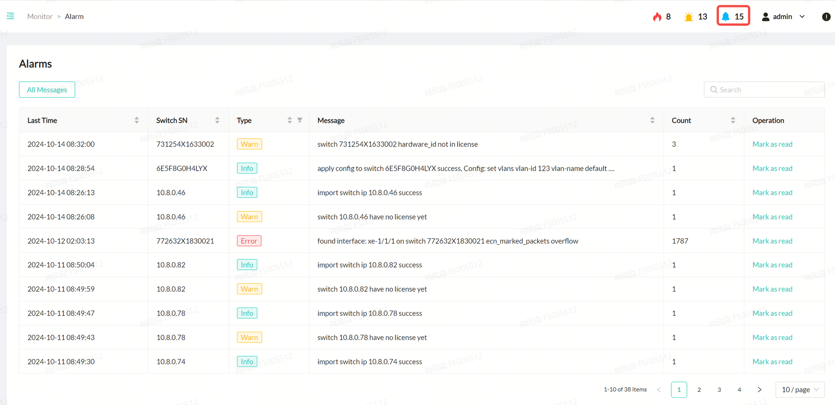Go to page 3 of alarms

click(x=719, y=390)
